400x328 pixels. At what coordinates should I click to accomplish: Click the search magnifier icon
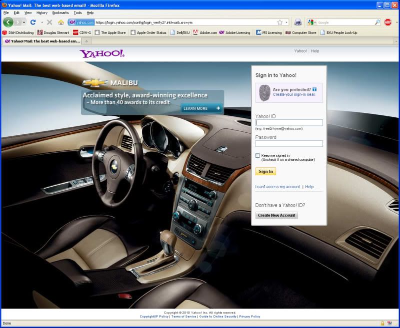click(377, 22)
